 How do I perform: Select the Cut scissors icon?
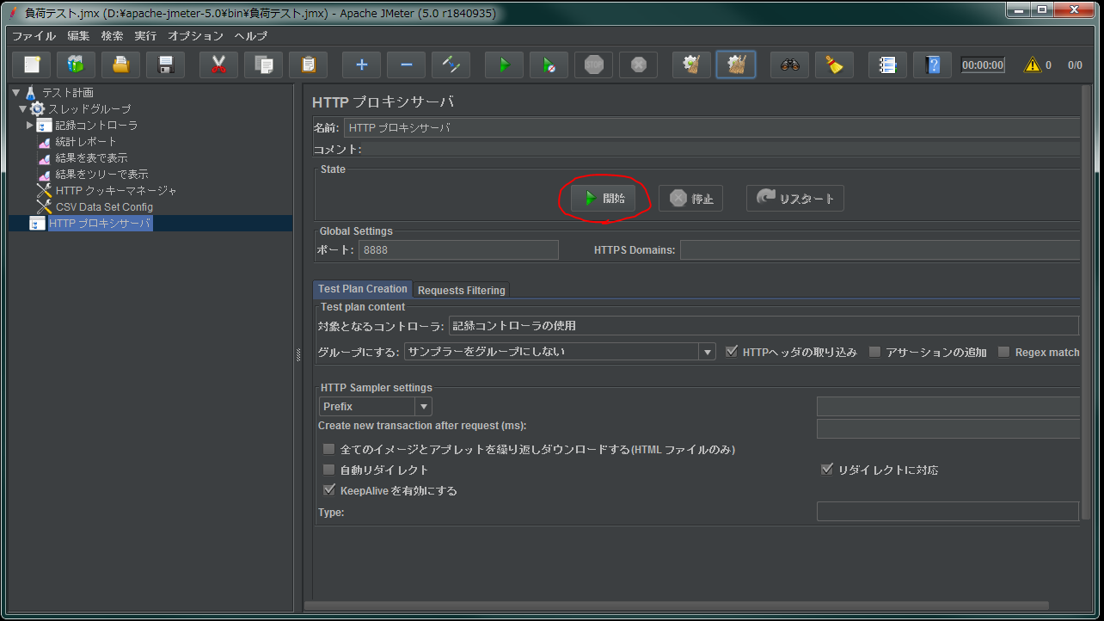point(218,65)
